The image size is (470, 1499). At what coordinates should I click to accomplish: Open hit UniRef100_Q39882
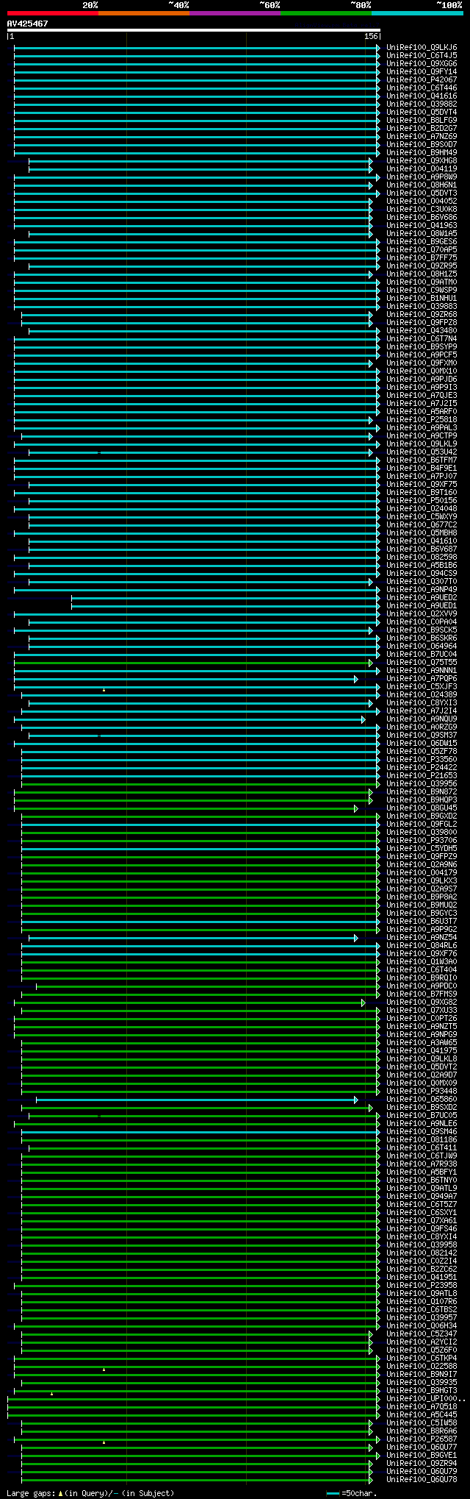[422, 104]
